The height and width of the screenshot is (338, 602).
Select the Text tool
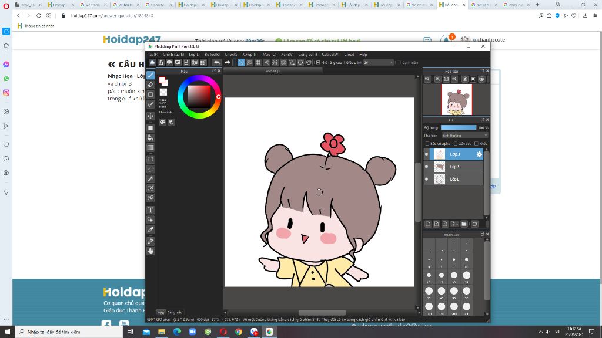point(151,210)
